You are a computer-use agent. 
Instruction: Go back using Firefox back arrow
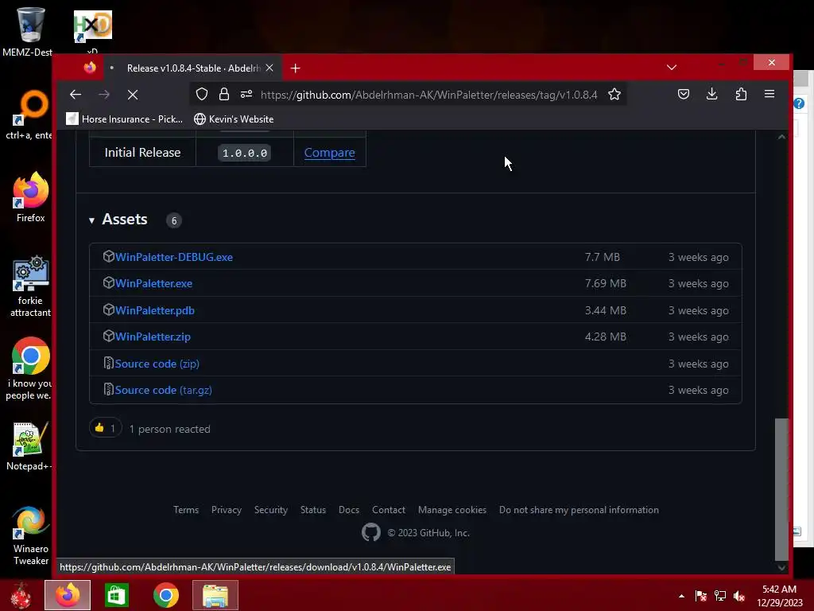click(x=76, y=95)
